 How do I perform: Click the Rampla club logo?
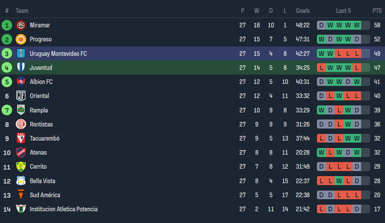21,110
